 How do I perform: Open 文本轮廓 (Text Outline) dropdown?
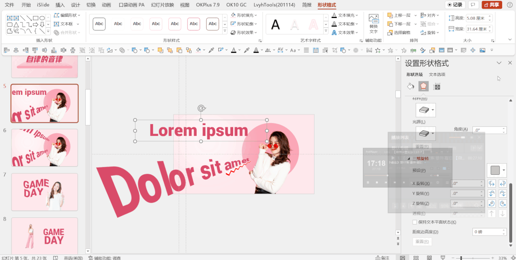[345, 23]
